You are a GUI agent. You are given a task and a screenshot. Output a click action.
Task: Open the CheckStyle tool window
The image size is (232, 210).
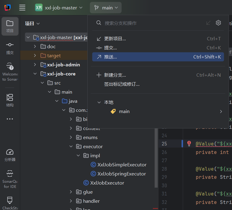(x=10, y=203)
